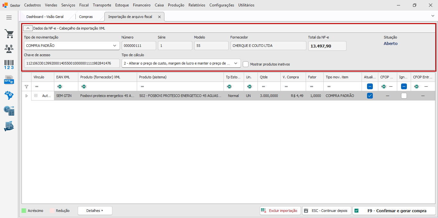Switch to Dashboard - Visão Geral tab
Viewport: 438px width, 218px height.
[x=45, y=17]
